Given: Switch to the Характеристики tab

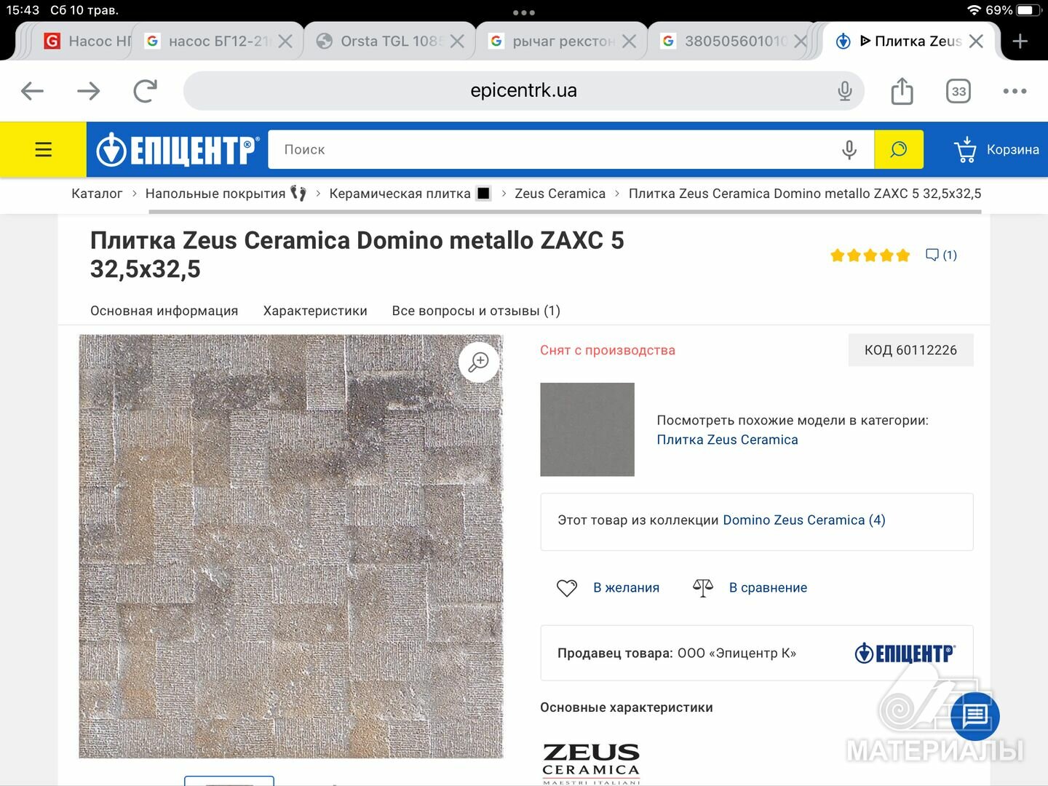Looking at the screenshot, I should tap(315, 311).
